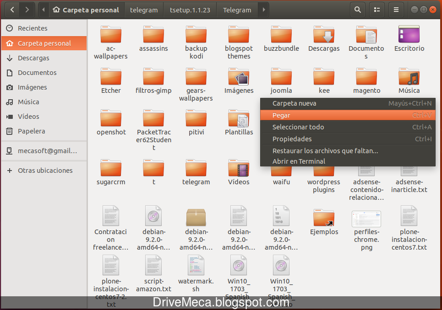Open Papelera trash in the sidebar

(x=44, y=131)
